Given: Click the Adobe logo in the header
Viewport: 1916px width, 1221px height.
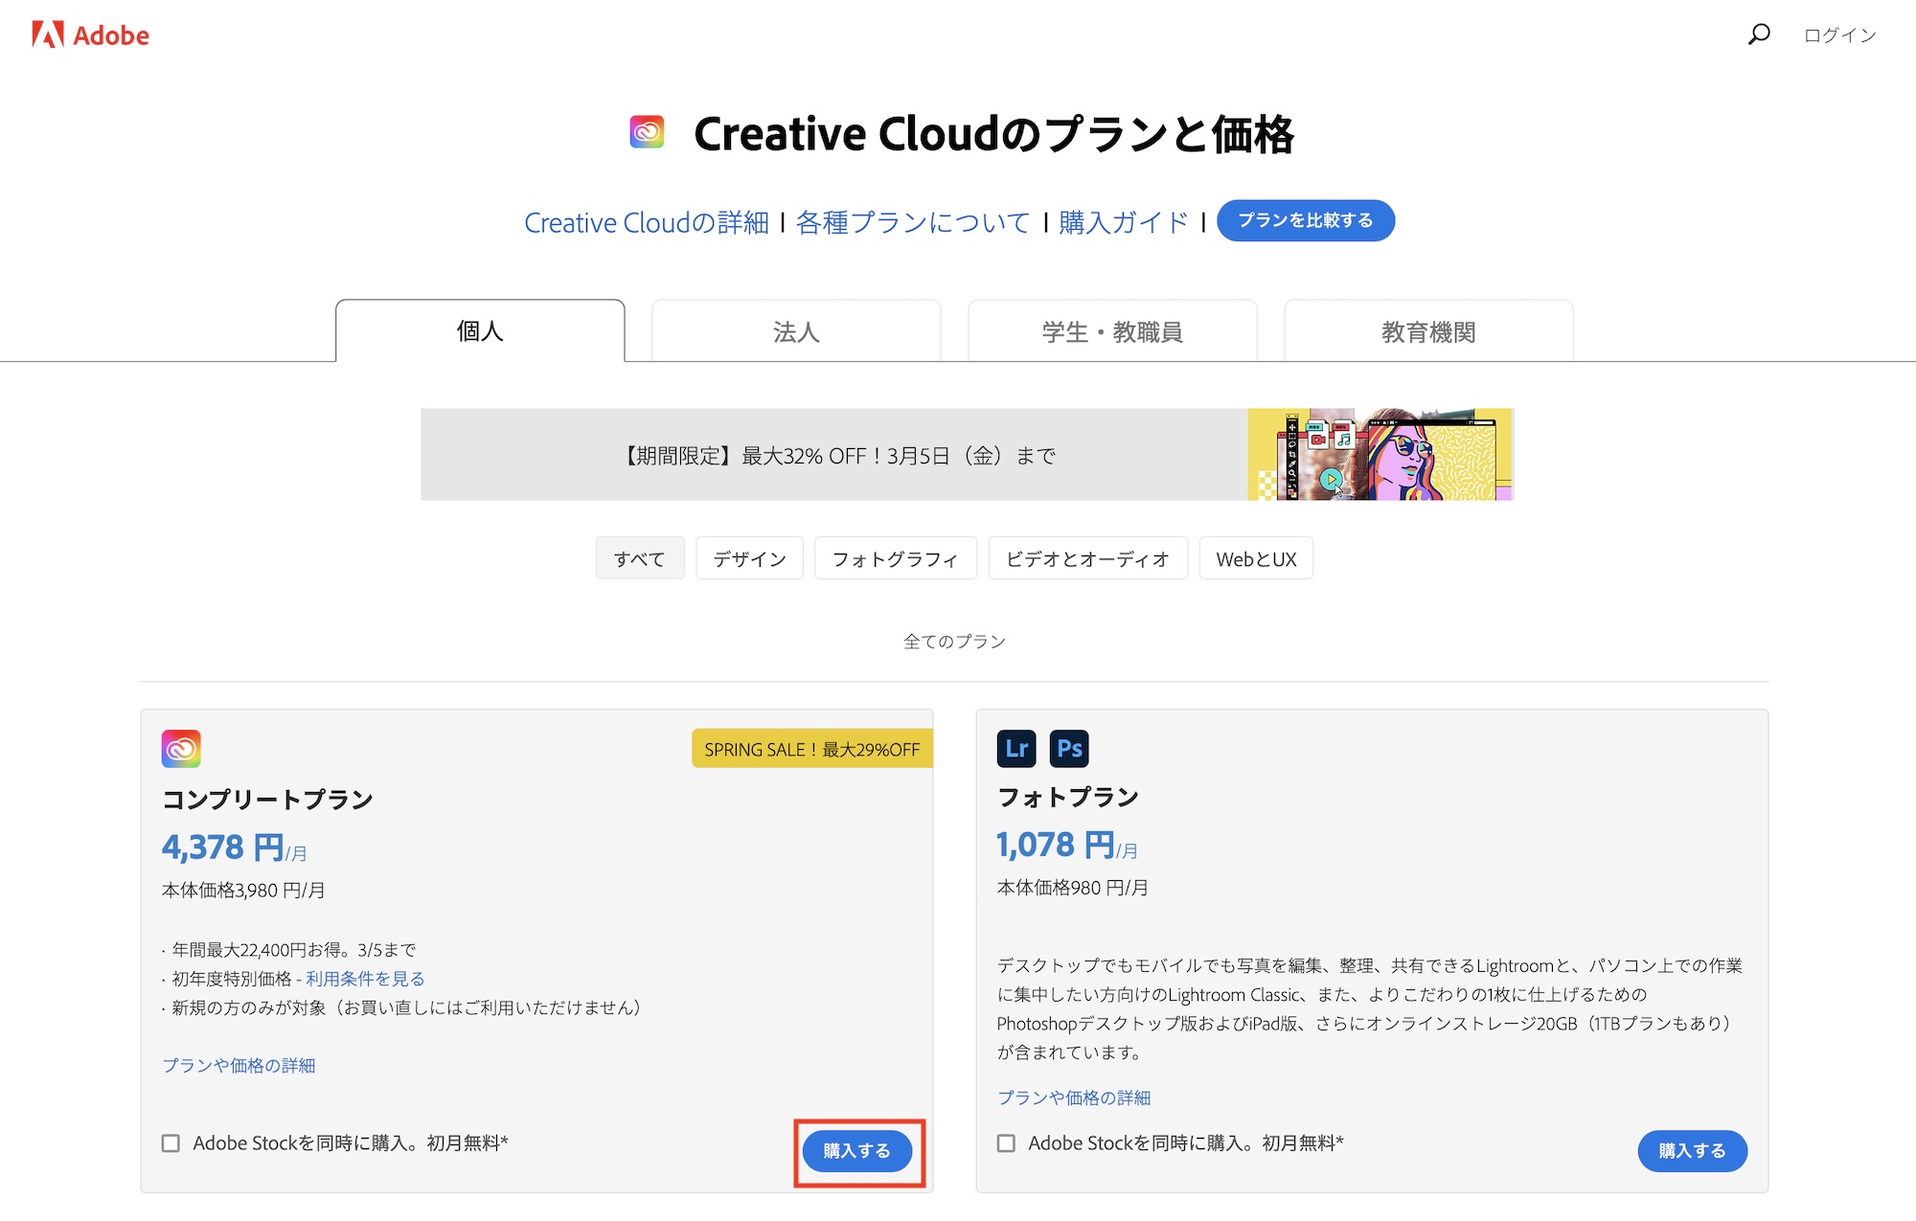Looking at the screenshot, I should (90, 35).
